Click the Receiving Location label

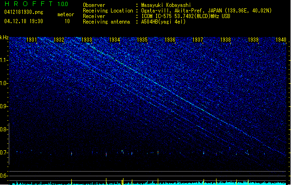[x=108, y=11]
